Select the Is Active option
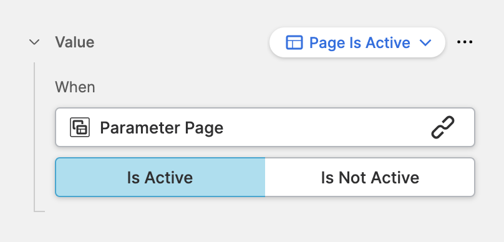The width and height of the screenshot is (504, 242). [160, 177]
